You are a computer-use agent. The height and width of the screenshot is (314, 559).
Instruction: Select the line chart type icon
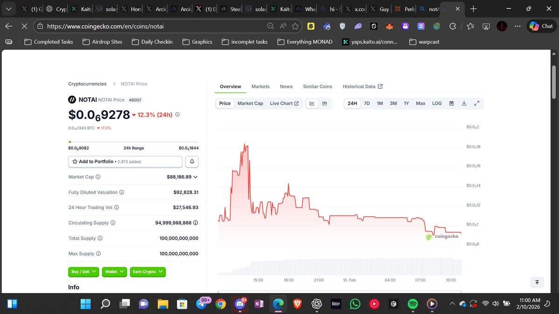point(312,103)
